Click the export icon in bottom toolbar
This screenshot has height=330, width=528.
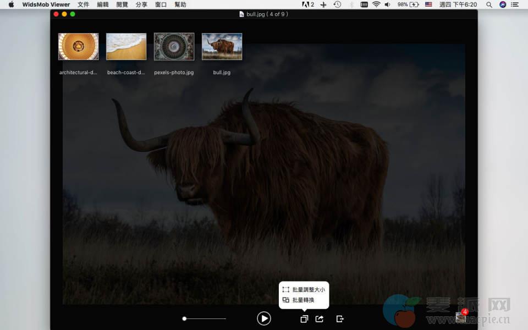[x=340, y=318]
